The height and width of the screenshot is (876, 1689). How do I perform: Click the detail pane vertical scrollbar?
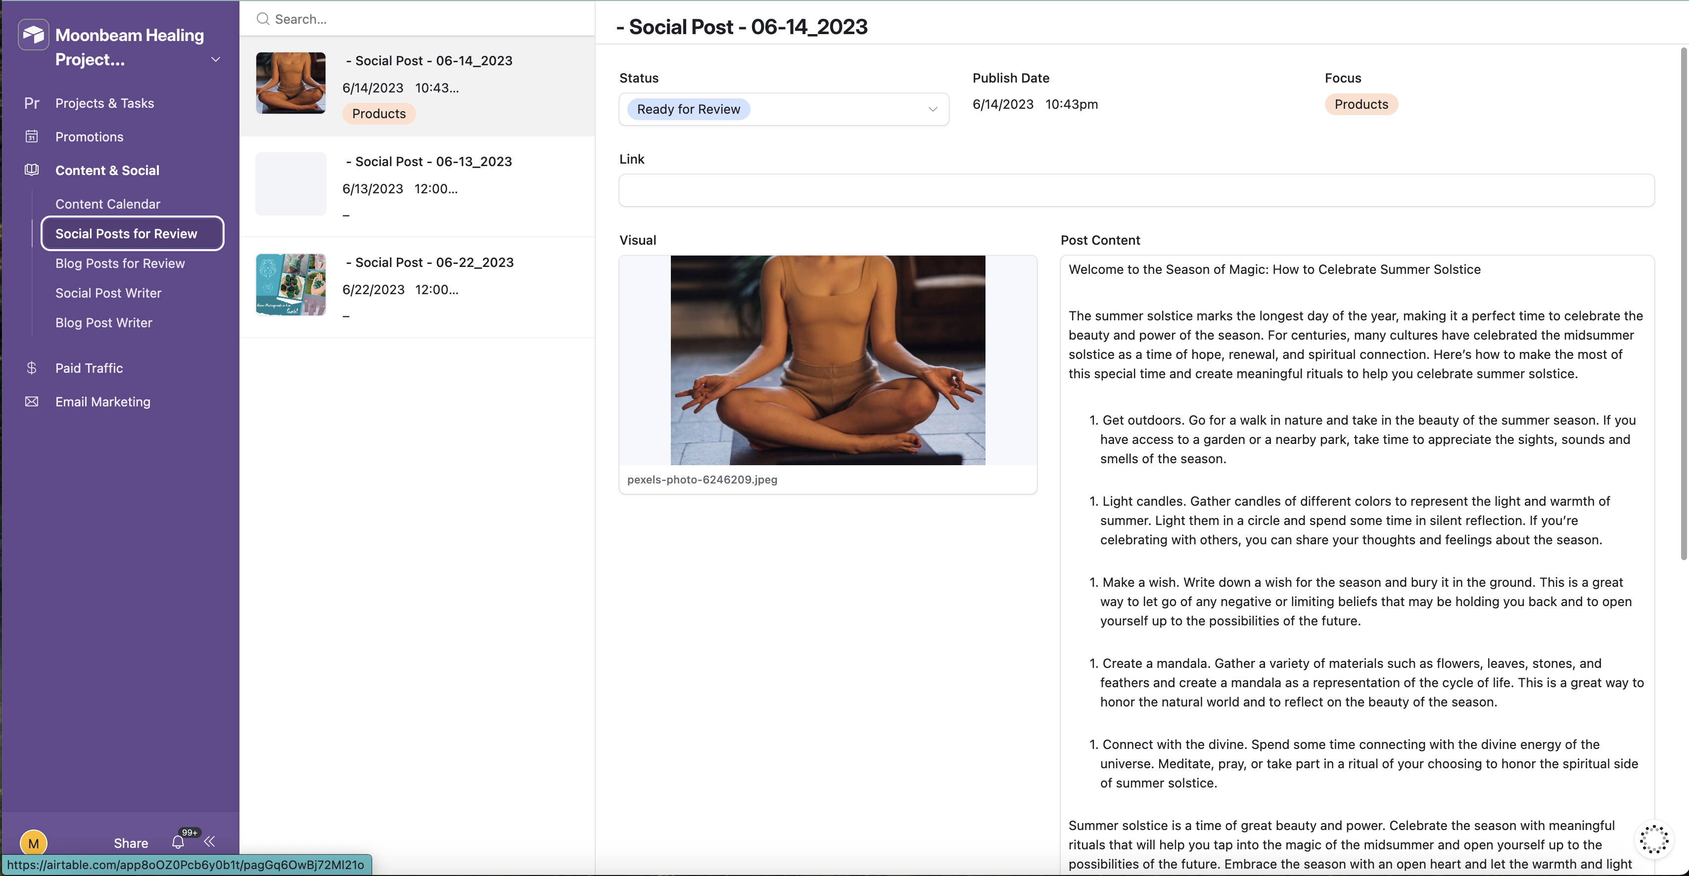click(1684, 304)
